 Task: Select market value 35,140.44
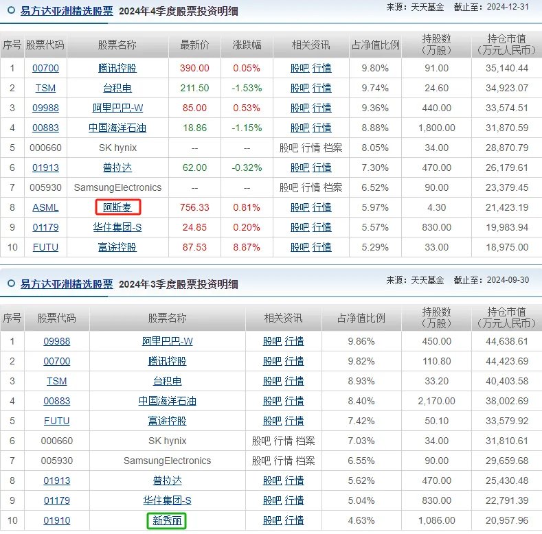click(507, 69)
